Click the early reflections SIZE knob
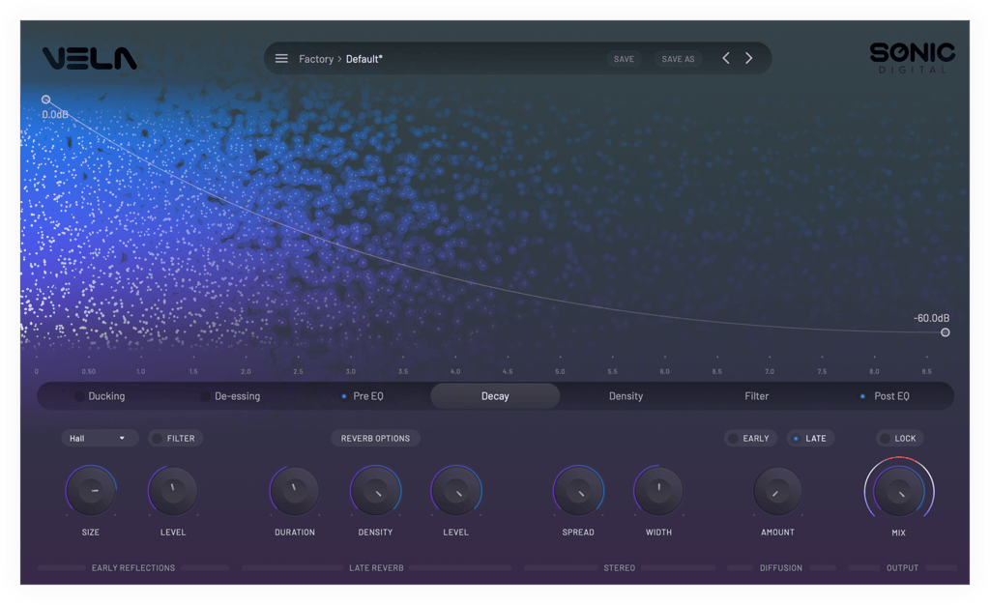The height and width of the screenshot is (605, 990). point(91,491)
